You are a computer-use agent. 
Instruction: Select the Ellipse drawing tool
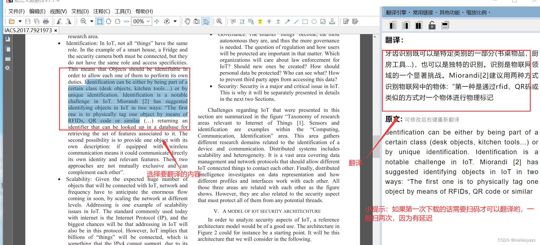point(314,22)
